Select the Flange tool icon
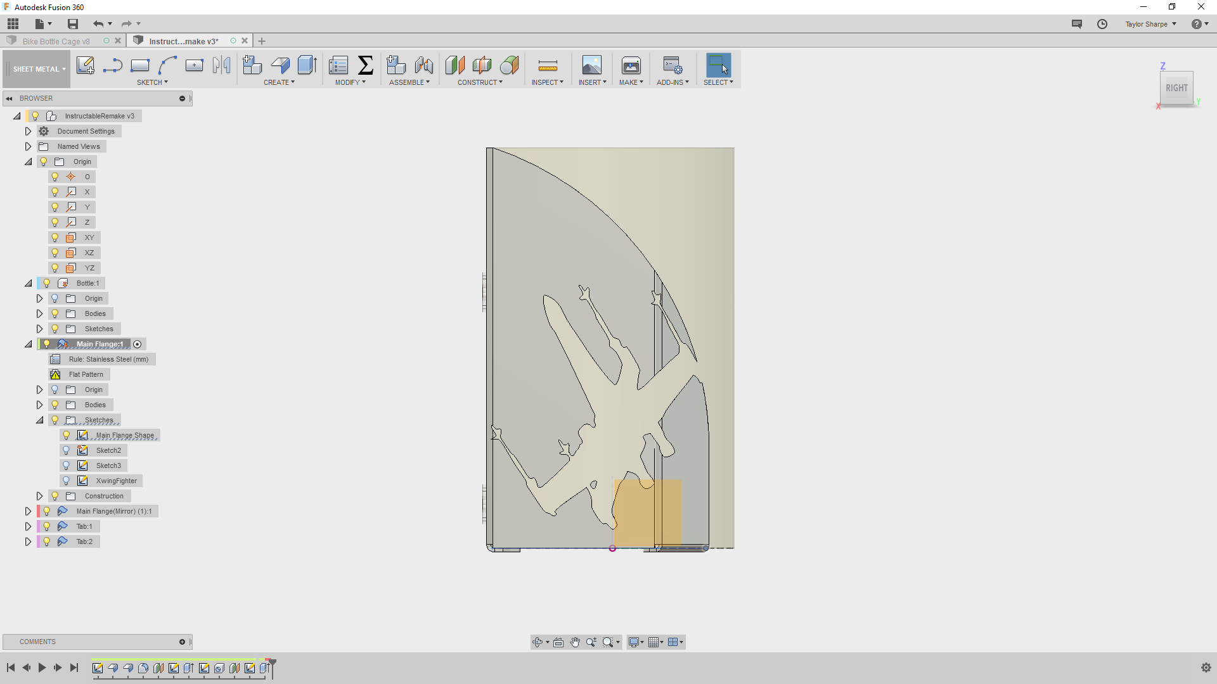The width and height of the screenshot is (1217, 684). pyautogui.click(x=280, y=65)
